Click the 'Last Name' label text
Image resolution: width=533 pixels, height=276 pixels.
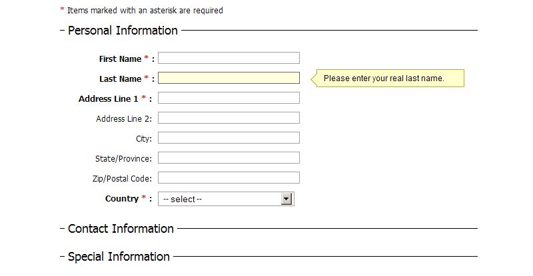[x=120, y=79]
